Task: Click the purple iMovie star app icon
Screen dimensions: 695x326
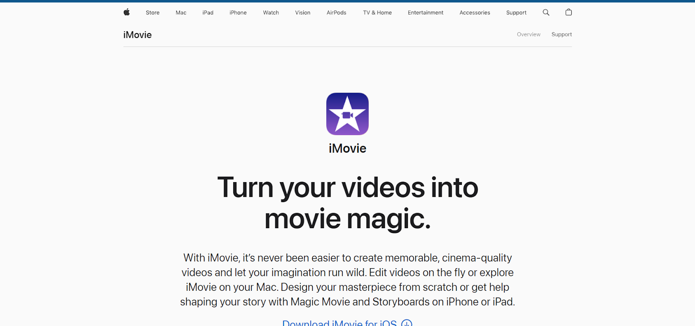Action: pyautogui.click(x=347, y=114)
